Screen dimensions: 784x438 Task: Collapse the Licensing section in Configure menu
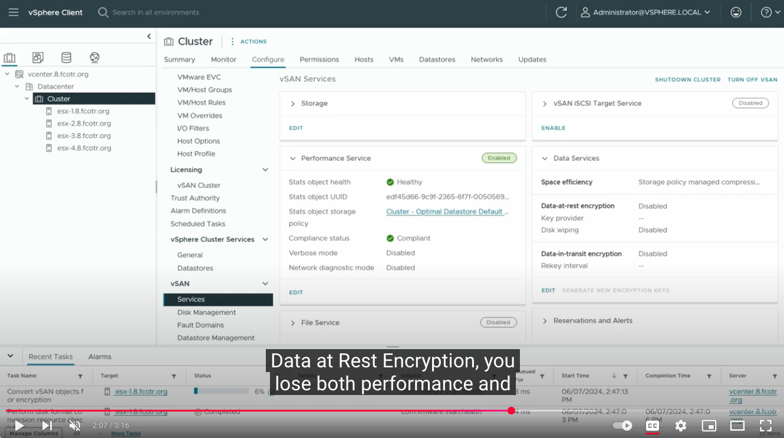(265, 170)
